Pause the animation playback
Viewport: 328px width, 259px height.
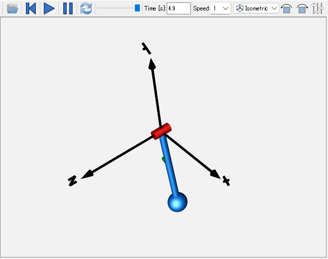68,8
